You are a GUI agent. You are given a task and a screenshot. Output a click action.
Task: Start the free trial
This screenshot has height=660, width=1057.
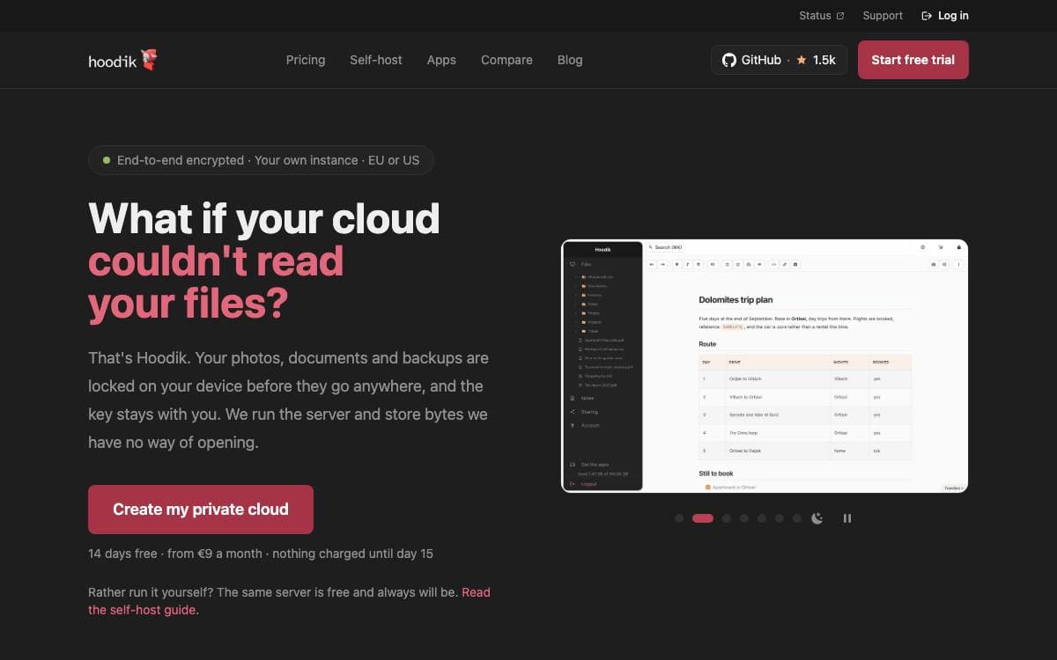coord(913,60)
